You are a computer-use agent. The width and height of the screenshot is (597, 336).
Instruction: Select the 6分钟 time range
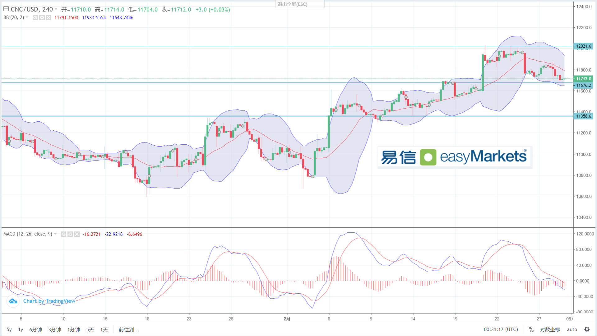pos(35,329)
